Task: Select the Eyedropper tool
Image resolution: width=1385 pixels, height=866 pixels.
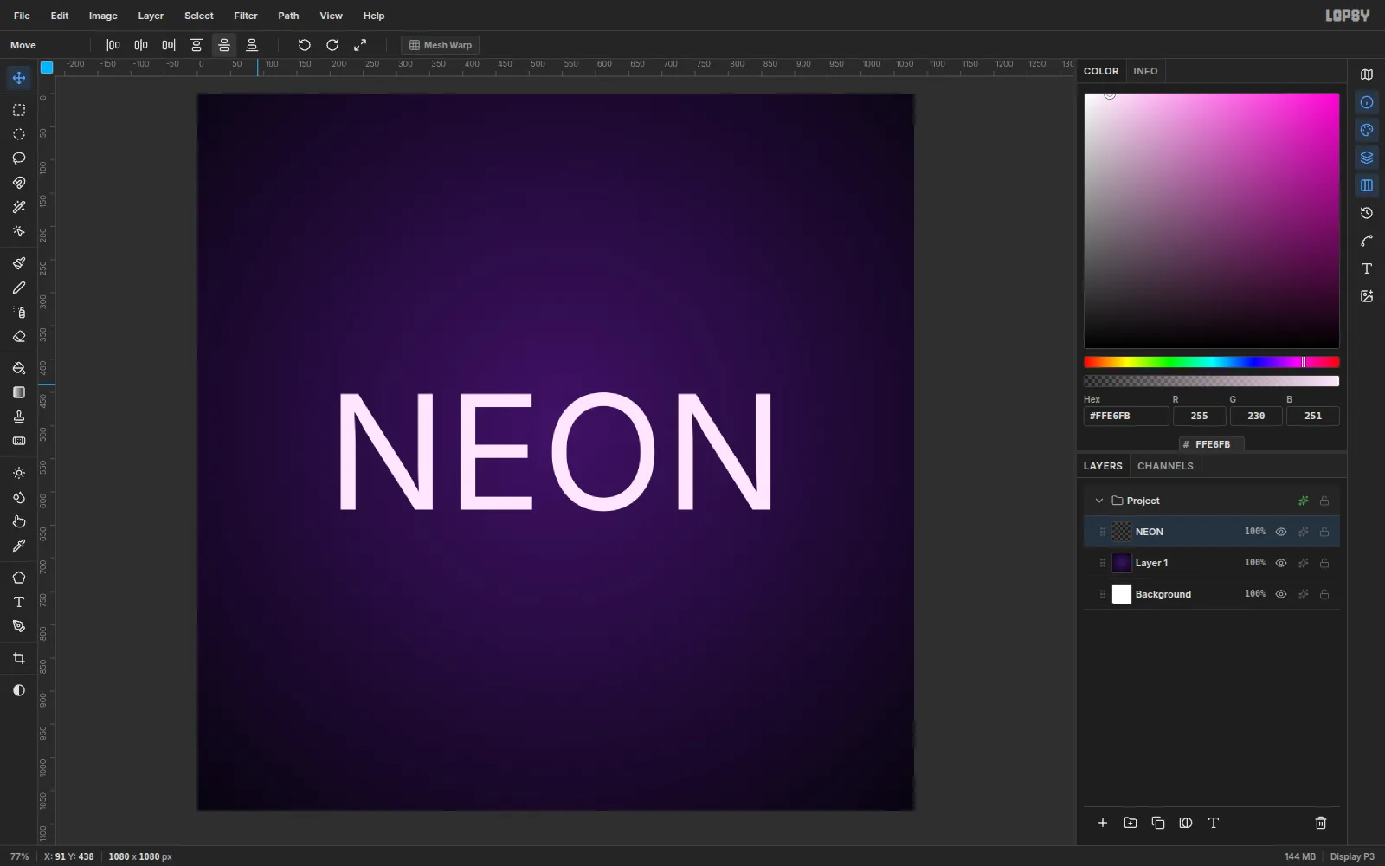Action: [19, 546]
